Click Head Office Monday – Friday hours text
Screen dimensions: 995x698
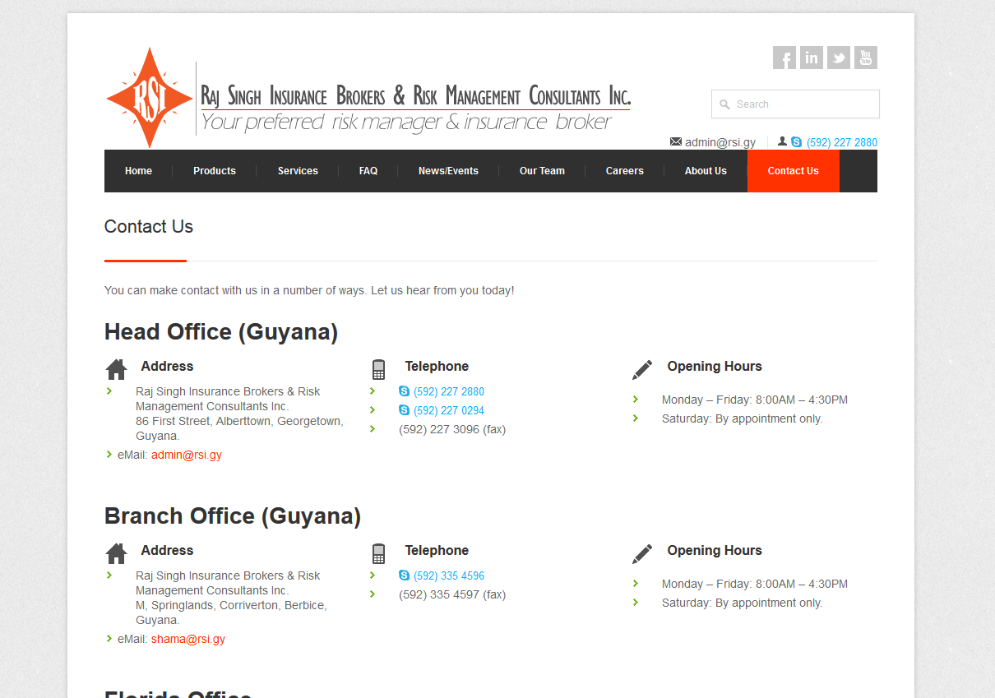755,400
